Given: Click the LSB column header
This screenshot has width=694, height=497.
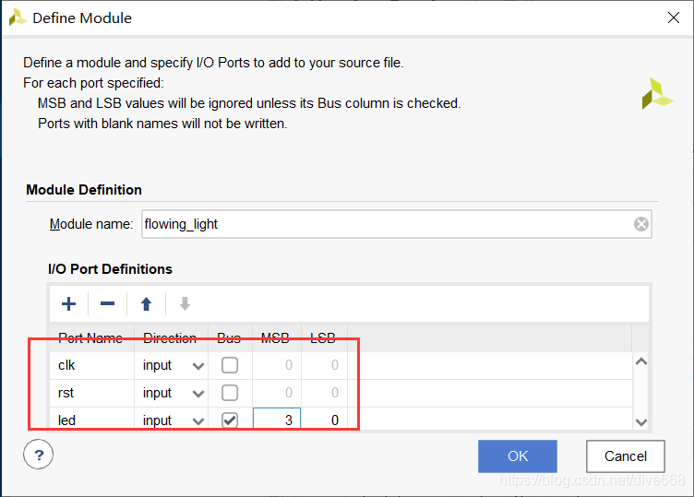Looking at the screenshot, I should (325, 338).
